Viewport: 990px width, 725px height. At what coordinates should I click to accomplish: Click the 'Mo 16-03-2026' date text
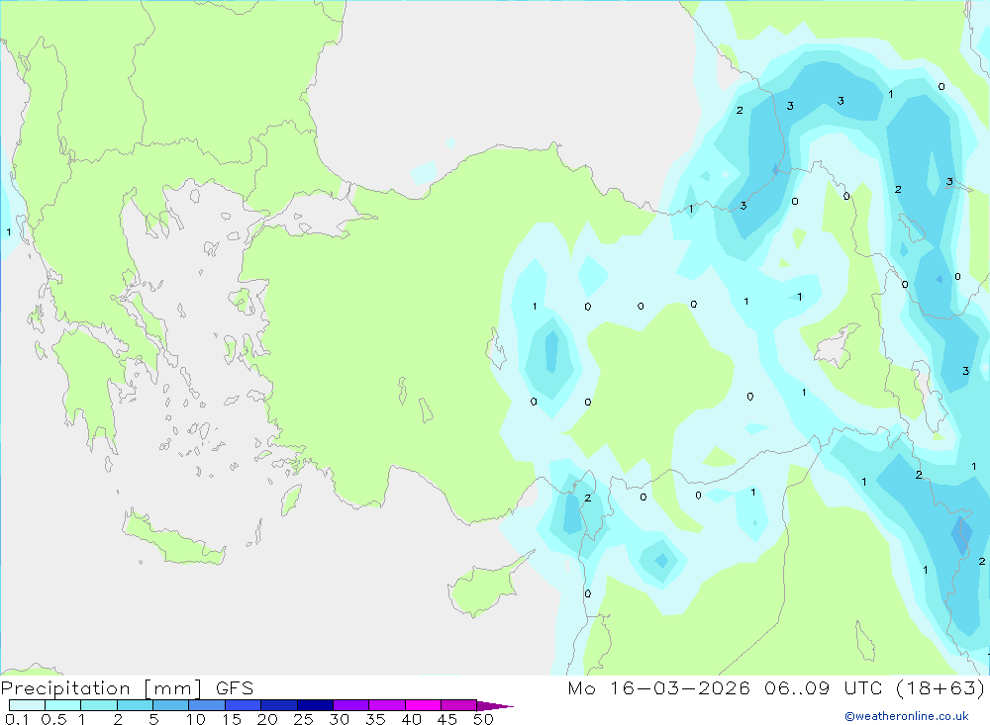point(659,687)
